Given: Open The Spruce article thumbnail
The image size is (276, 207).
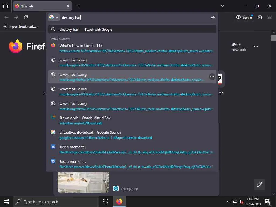Looking at the screenshot, I should pyautogui.click(x=83, y=182).
